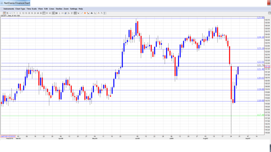Open the Chart Type menu

tap(20, 9)
